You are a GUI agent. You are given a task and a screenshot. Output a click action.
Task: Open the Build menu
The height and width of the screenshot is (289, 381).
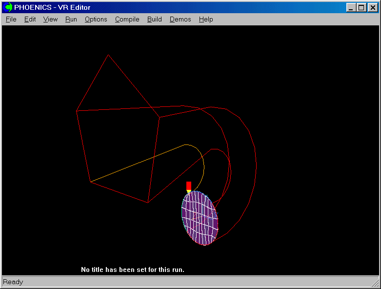click(x=155, y=20)
